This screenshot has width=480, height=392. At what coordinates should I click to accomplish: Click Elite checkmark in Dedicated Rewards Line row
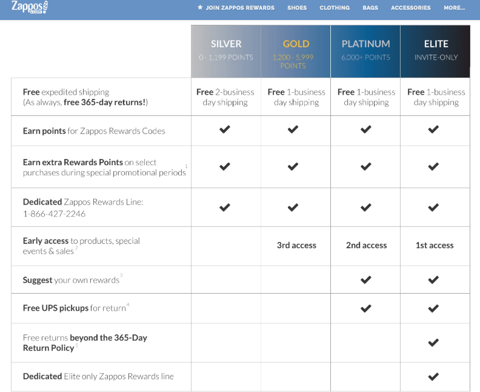coord(433,208)
